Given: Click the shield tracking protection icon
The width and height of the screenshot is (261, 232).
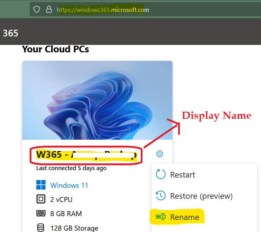Looking at the screenshot, I should (x=37, y=10).
